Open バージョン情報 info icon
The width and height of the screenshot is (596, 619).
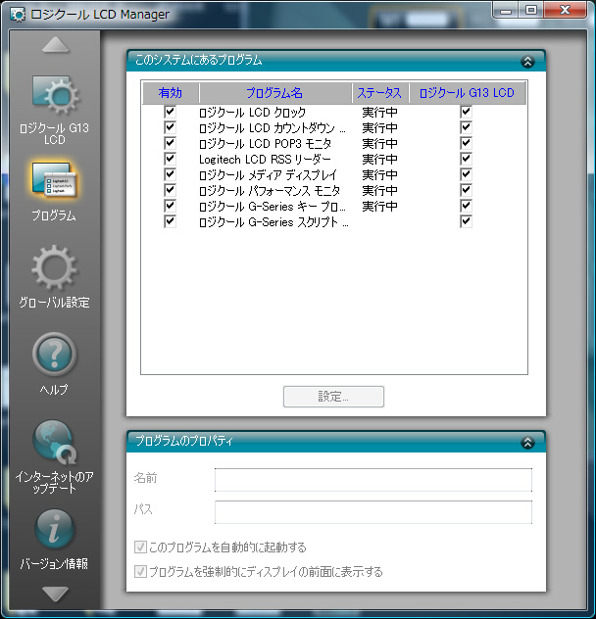[55, 529]
